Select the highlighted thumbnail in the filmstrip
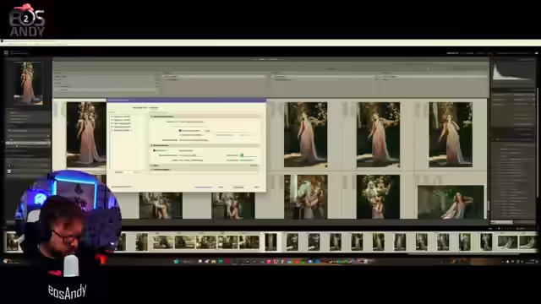Screen dimensions: 541x304 pyautogui.click(x=270, y=242)
